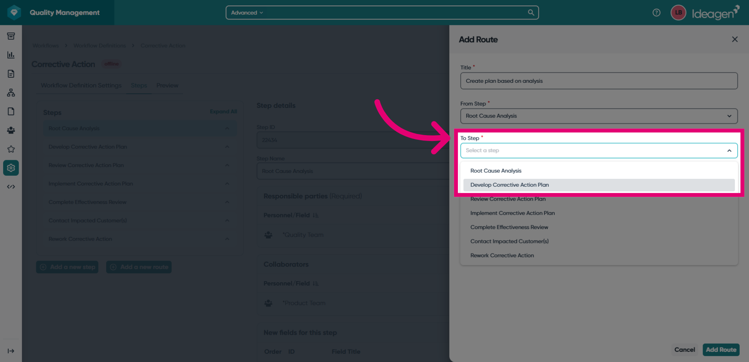The height and width of the screenshot is (362, 749).
Task: Click Add a new route button
Action: [x=139, y=267]
